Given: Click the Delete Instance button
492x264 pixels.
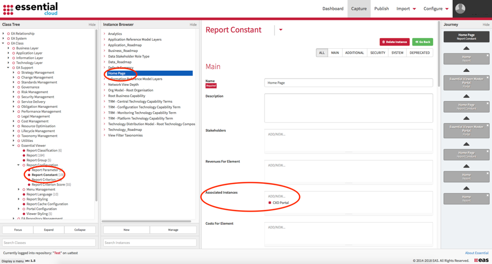Looking at the screenshot, I should click(x=395, y=42).
